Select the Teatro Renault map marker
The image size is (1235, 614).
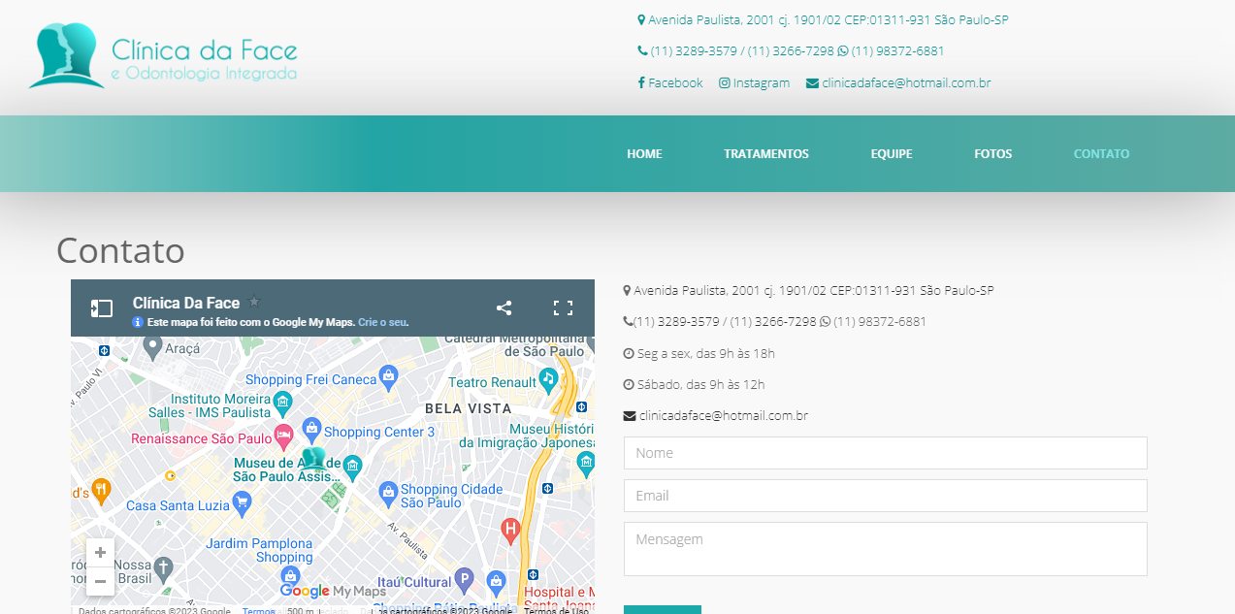(x=549, y=379)
